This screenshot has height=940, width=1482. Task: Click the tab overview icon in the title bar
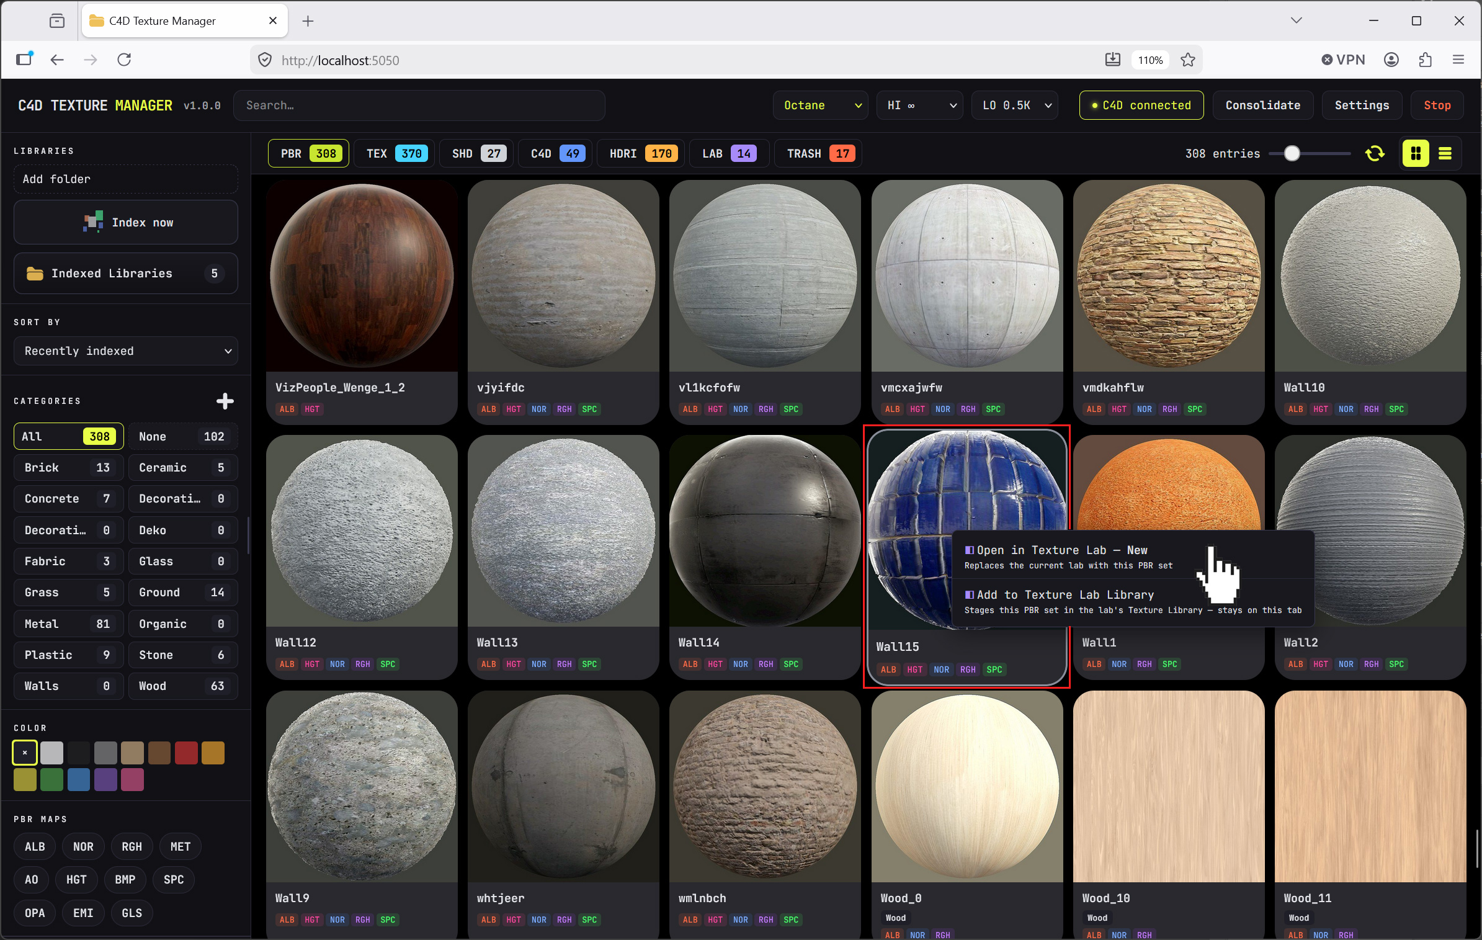[x=57, y=21]
